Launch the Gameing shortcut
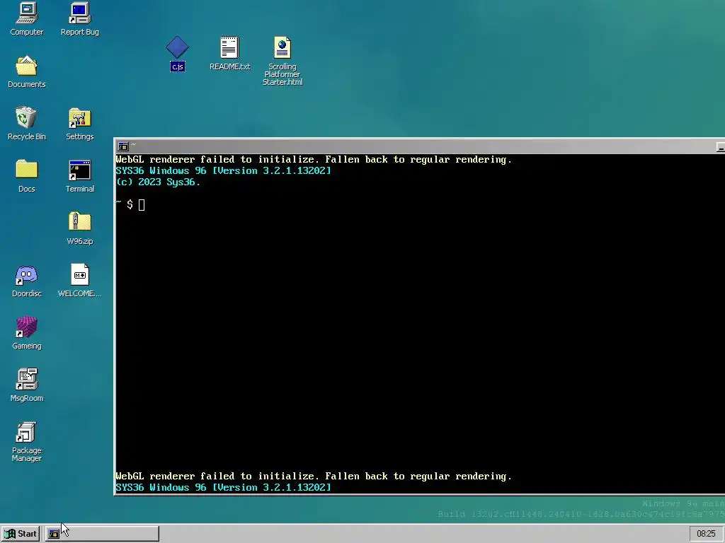 coord(26,333)
